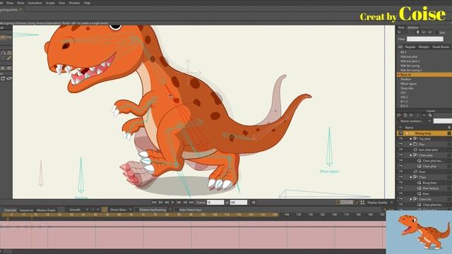Open the Draw menu
This screenshot has height=254, width=452.
(x=10, y=3)
